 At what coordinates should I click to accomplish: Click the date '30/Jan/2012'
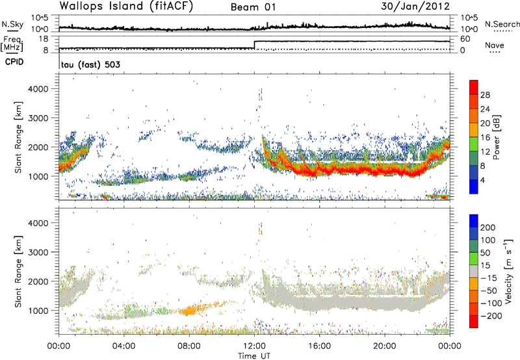(x=415, y=6)
